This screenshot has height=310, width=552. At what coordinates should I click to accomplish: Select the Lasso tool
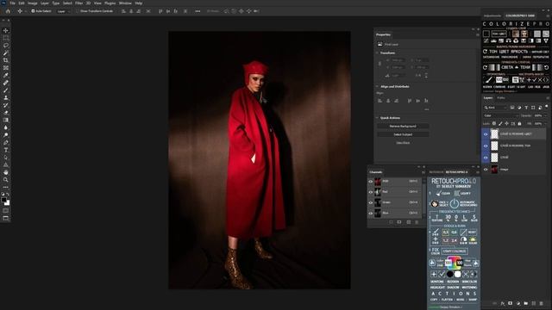(x=6, y=46)
